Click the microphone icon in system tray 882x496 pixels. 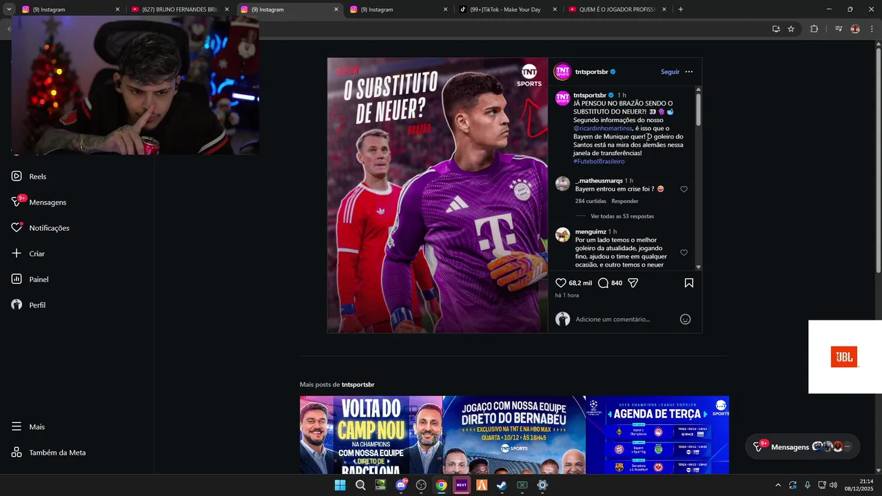(x=808, y=485)
